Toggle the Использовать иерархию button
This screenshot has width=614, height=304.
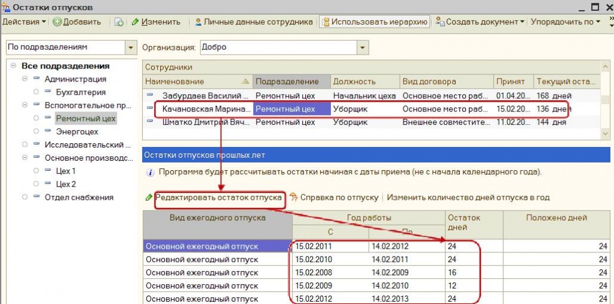[x=375, y=22]
